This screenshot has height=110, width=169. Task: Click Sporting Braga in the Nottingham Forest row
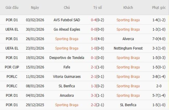67,48
